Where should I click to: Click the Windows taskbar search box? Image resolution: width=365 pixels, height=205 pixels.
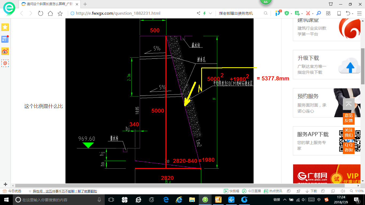[x=59, y=199]
